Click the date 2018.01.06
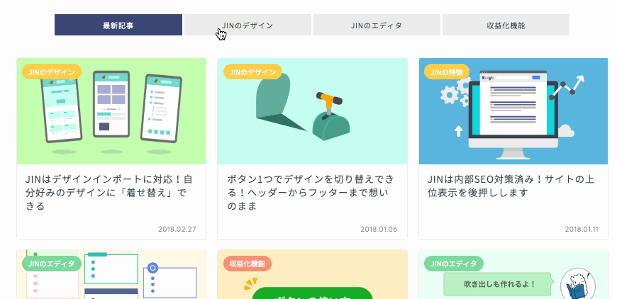The image size is (617, 299). click(x=379, y=229)
